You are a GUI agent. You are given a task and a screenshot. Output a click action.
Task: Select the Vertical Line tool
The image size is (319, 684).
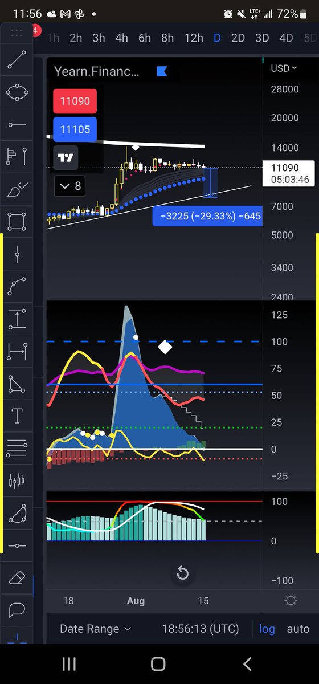point(17,254)
